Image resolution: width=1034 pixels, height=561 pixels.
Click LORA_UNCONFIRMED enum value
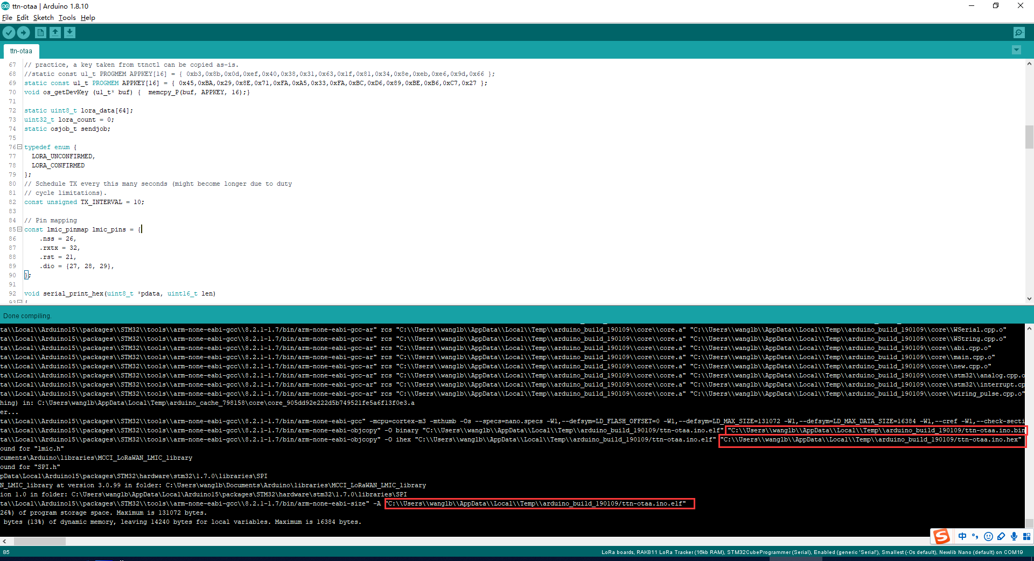point(64,156)
